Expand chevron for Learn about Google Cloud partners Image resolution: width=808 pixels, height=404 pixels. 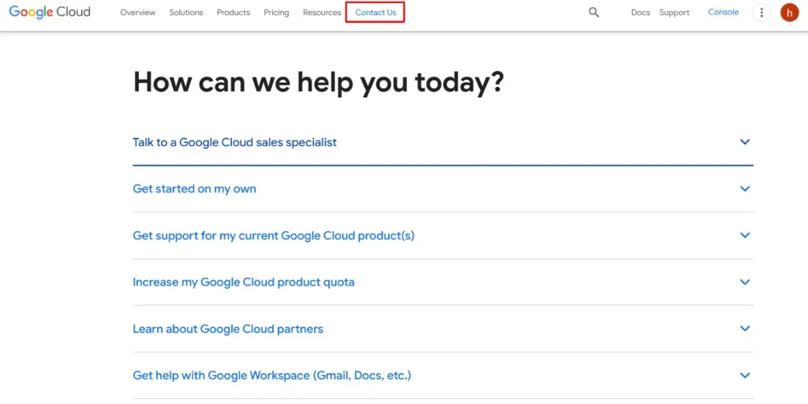[x=745, y=328]
